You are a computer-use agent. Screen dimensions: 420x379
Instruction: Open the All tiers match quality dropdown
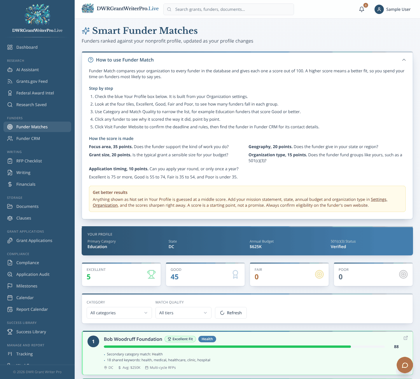[x=183, y=313]
